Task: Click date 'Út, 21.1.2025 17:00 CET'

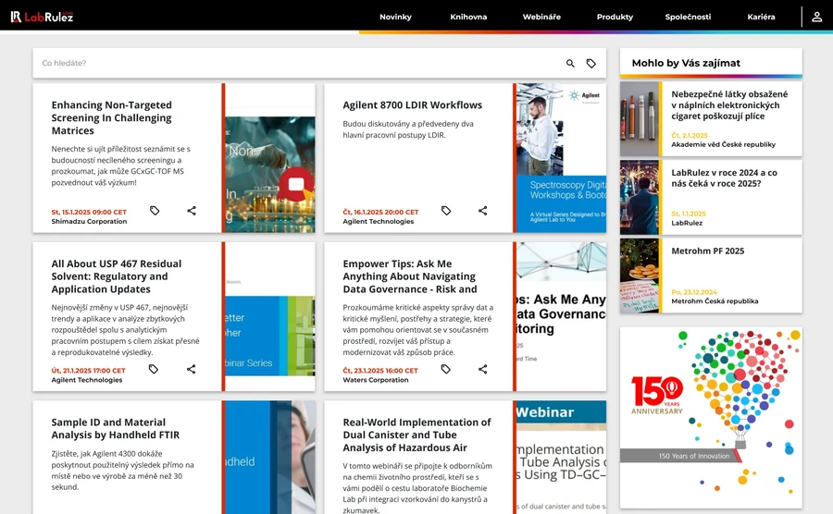Action: tap(88, 371)
